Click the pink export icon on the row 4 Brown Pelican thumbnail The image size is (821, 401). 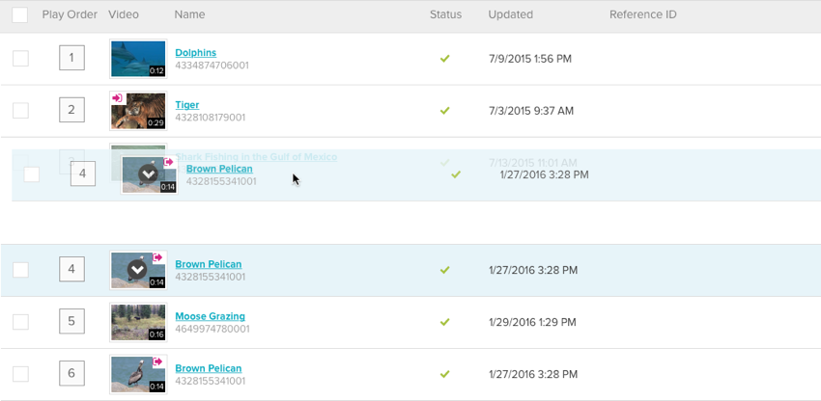pos(157,257)
